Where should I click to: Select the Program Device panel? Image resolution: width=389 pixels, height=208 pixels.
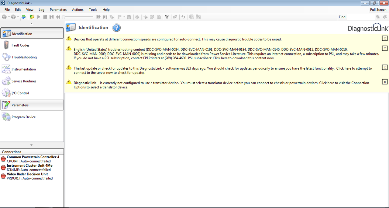pos(32,117)
